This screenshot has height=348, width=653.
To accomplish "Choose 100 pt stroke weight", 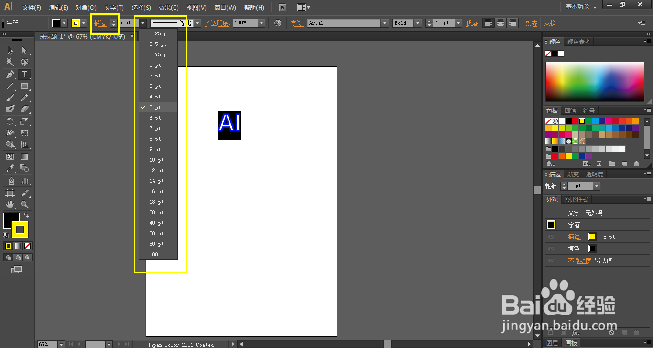I will 158,255.
